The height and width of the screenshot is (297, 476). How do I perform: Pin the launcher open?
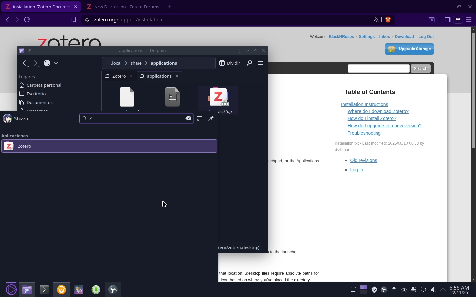pos(211,118)
